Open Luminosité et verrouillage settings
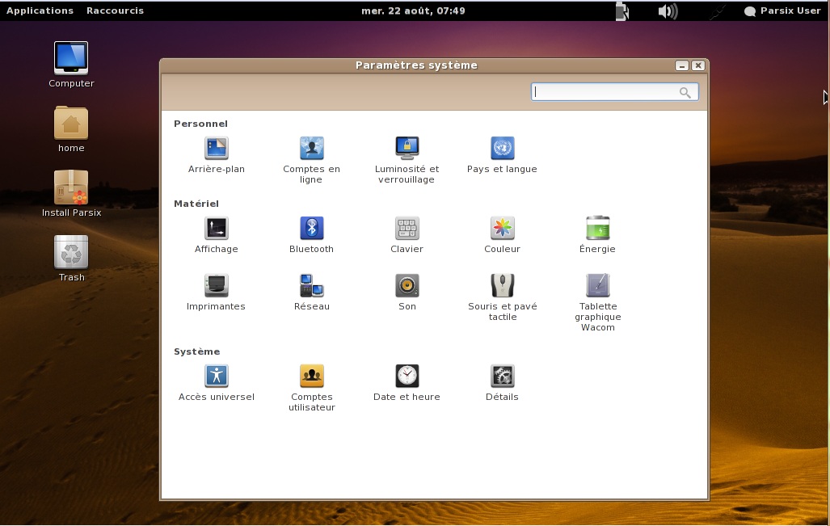830x526 pixels. point(407,160)
